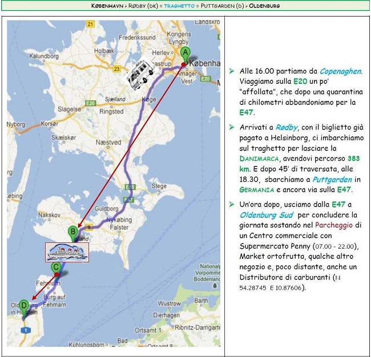
Task: Click the 'Slagelse' map label
Action: click(69, 109)
